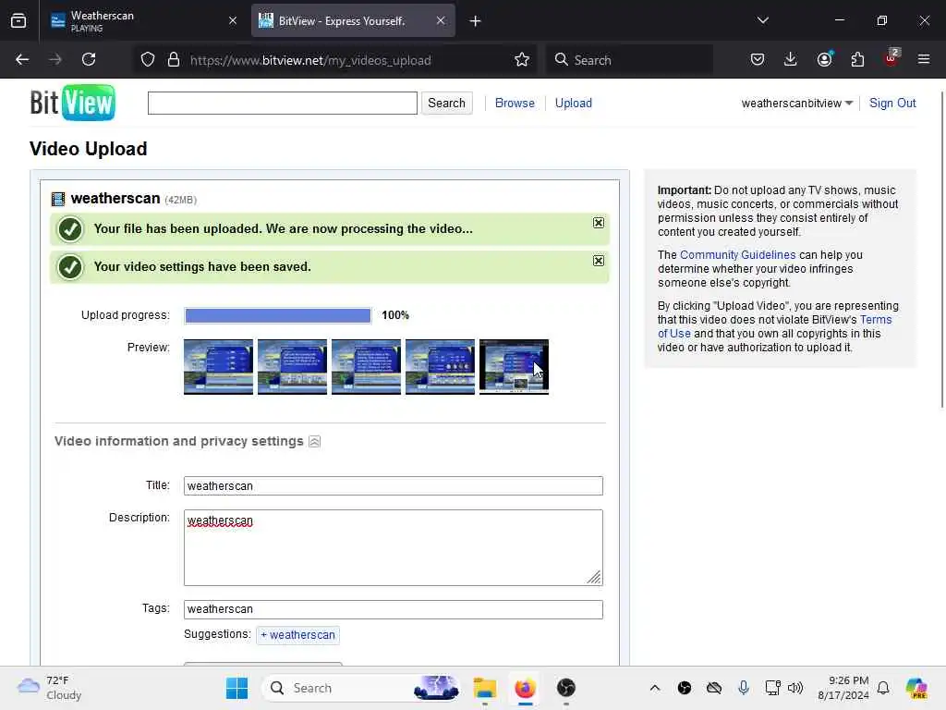Select the fourth preview thumbnail

point(440,367)
